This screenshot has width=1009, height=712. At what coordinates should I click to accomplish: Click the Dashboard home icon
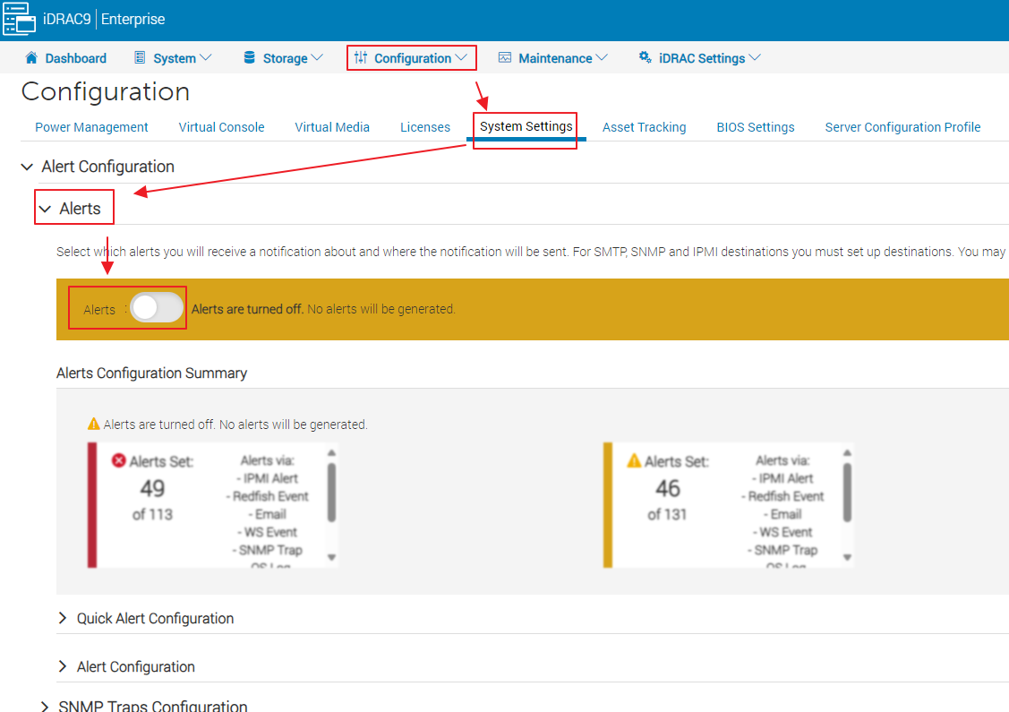30,57
